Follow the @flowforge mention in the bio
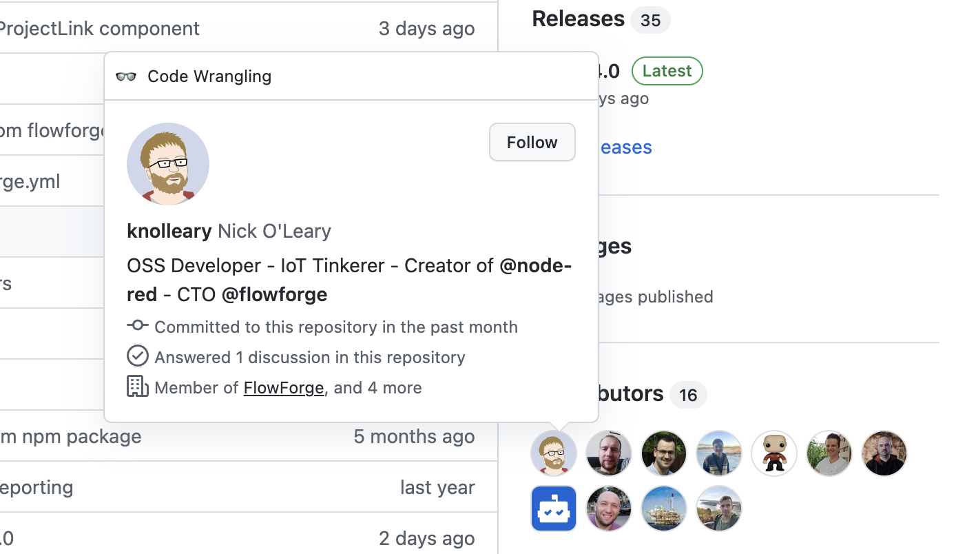 point(274,295)
